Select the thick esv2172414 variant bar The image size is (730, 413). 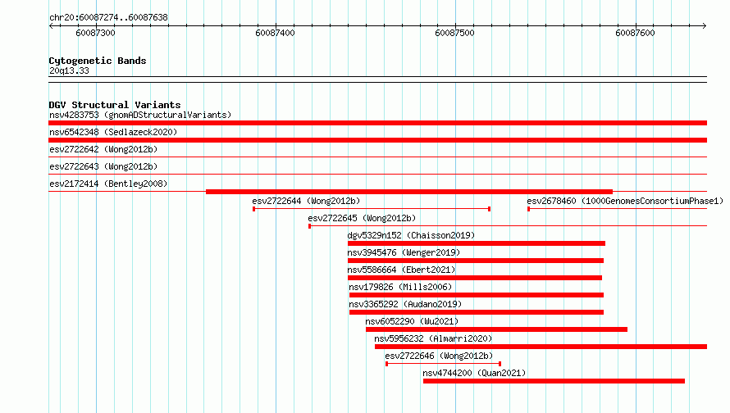409,192
